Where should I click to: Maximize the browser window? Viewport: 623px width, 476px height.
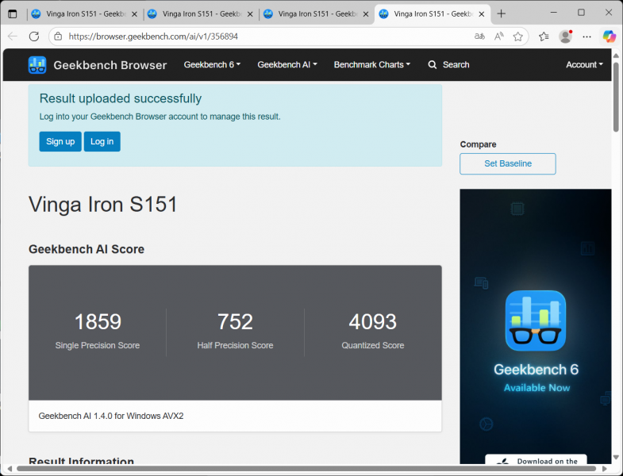click(x=581, y=13)
